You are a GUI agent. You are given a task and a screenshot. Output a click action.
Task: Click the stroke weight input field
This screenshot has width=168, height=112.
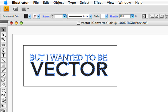tap(59, 16)
